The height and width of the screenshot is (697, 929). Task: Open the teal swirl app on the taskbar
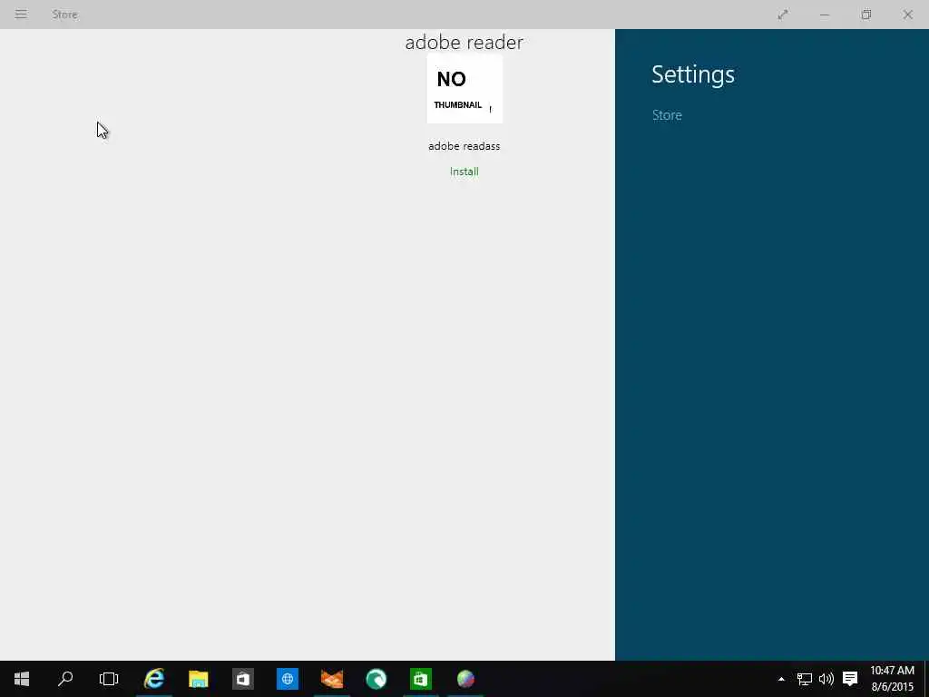(376, 679)
